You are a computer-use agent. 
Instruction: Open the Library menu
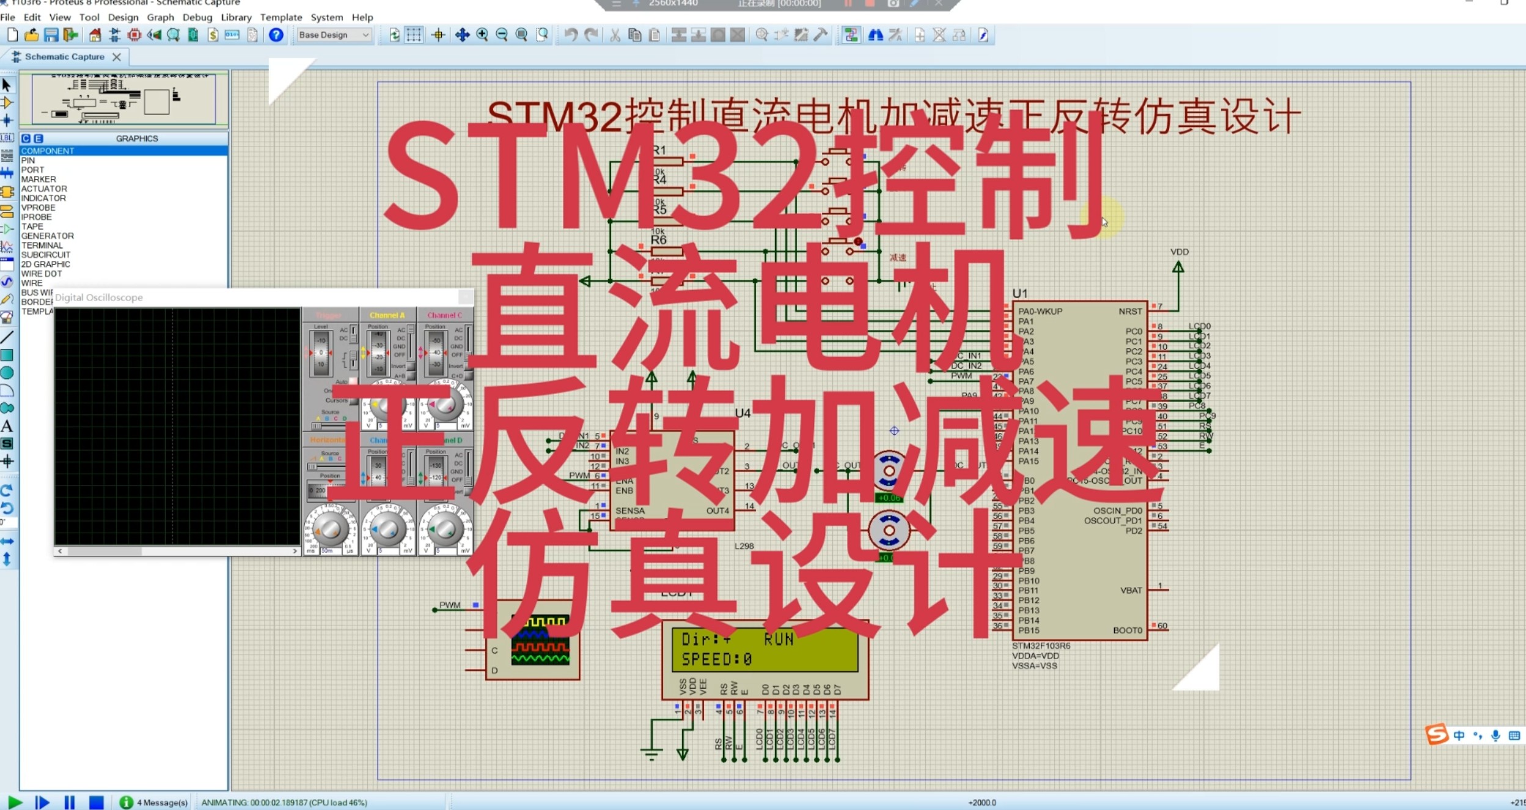236,17
